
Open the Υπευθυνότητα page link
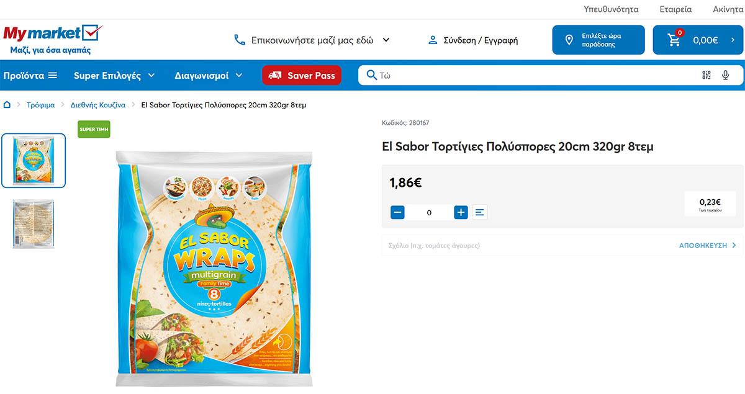612,9
